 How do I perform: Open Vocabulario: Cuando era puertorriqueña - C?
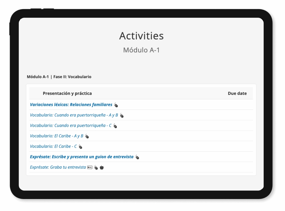71,125
